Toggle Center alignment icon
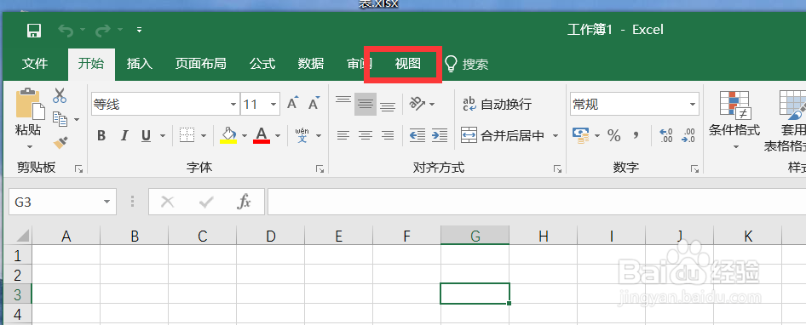 tap(366, 135)
